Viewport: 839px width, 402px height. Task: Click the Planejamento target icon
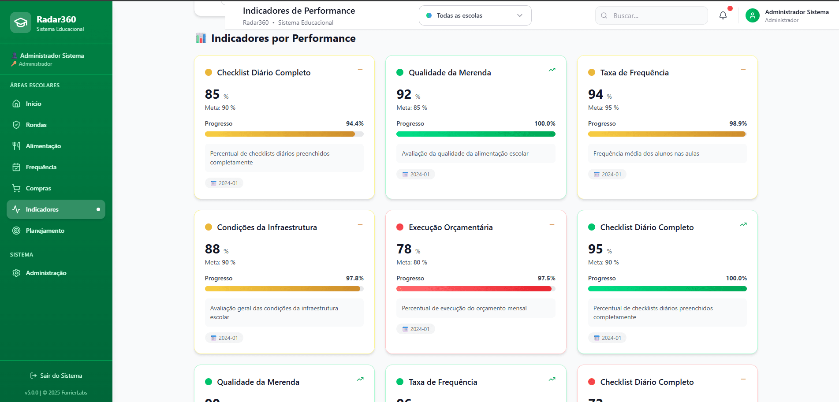(x=16, y=231)
